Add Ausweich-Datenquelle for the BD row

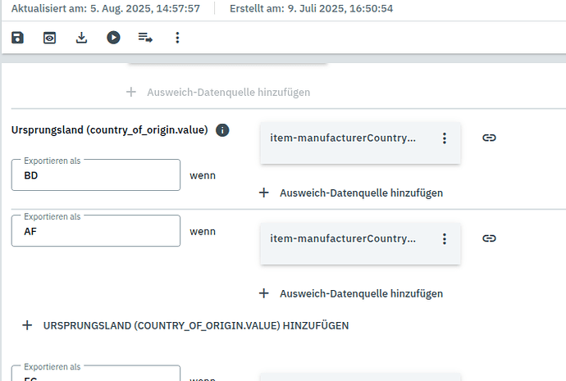[x=351, y=193]
